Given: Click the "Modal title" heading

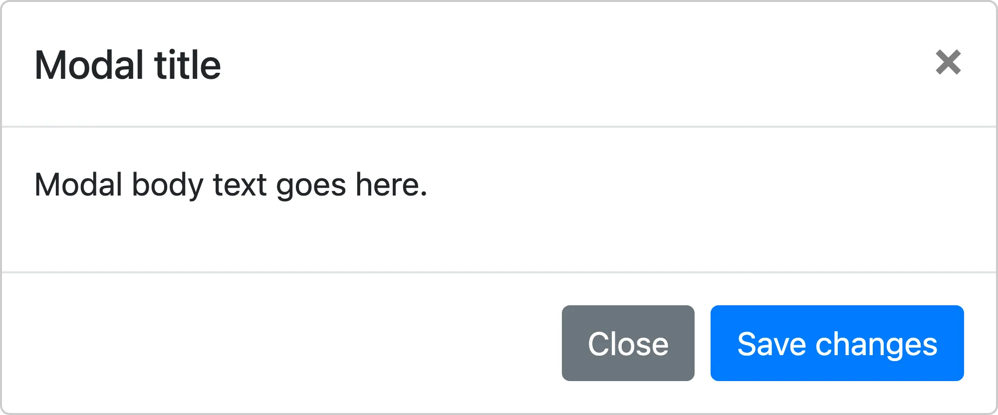Looking at the screenshot, I should [128, 65].
